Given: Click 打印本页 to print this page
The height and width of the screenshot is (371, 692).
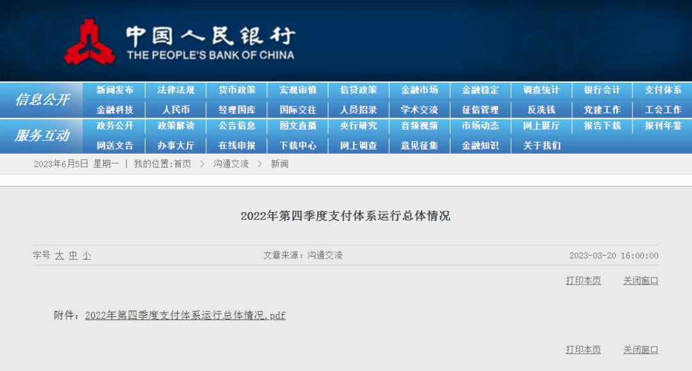Looking at the screenshot, I should click(582, 281).
